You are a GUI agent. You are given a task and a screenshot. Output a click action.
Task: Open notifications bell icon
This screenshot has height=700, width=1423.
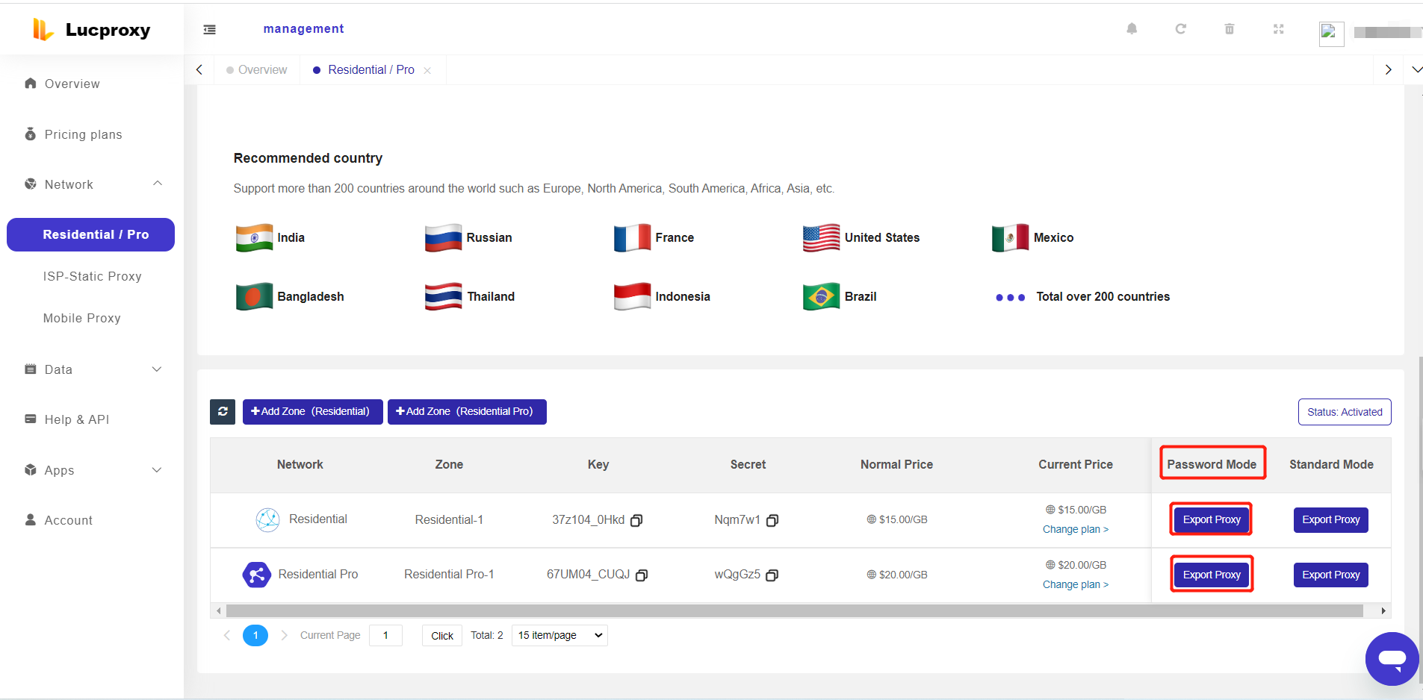pos(1132,29)
